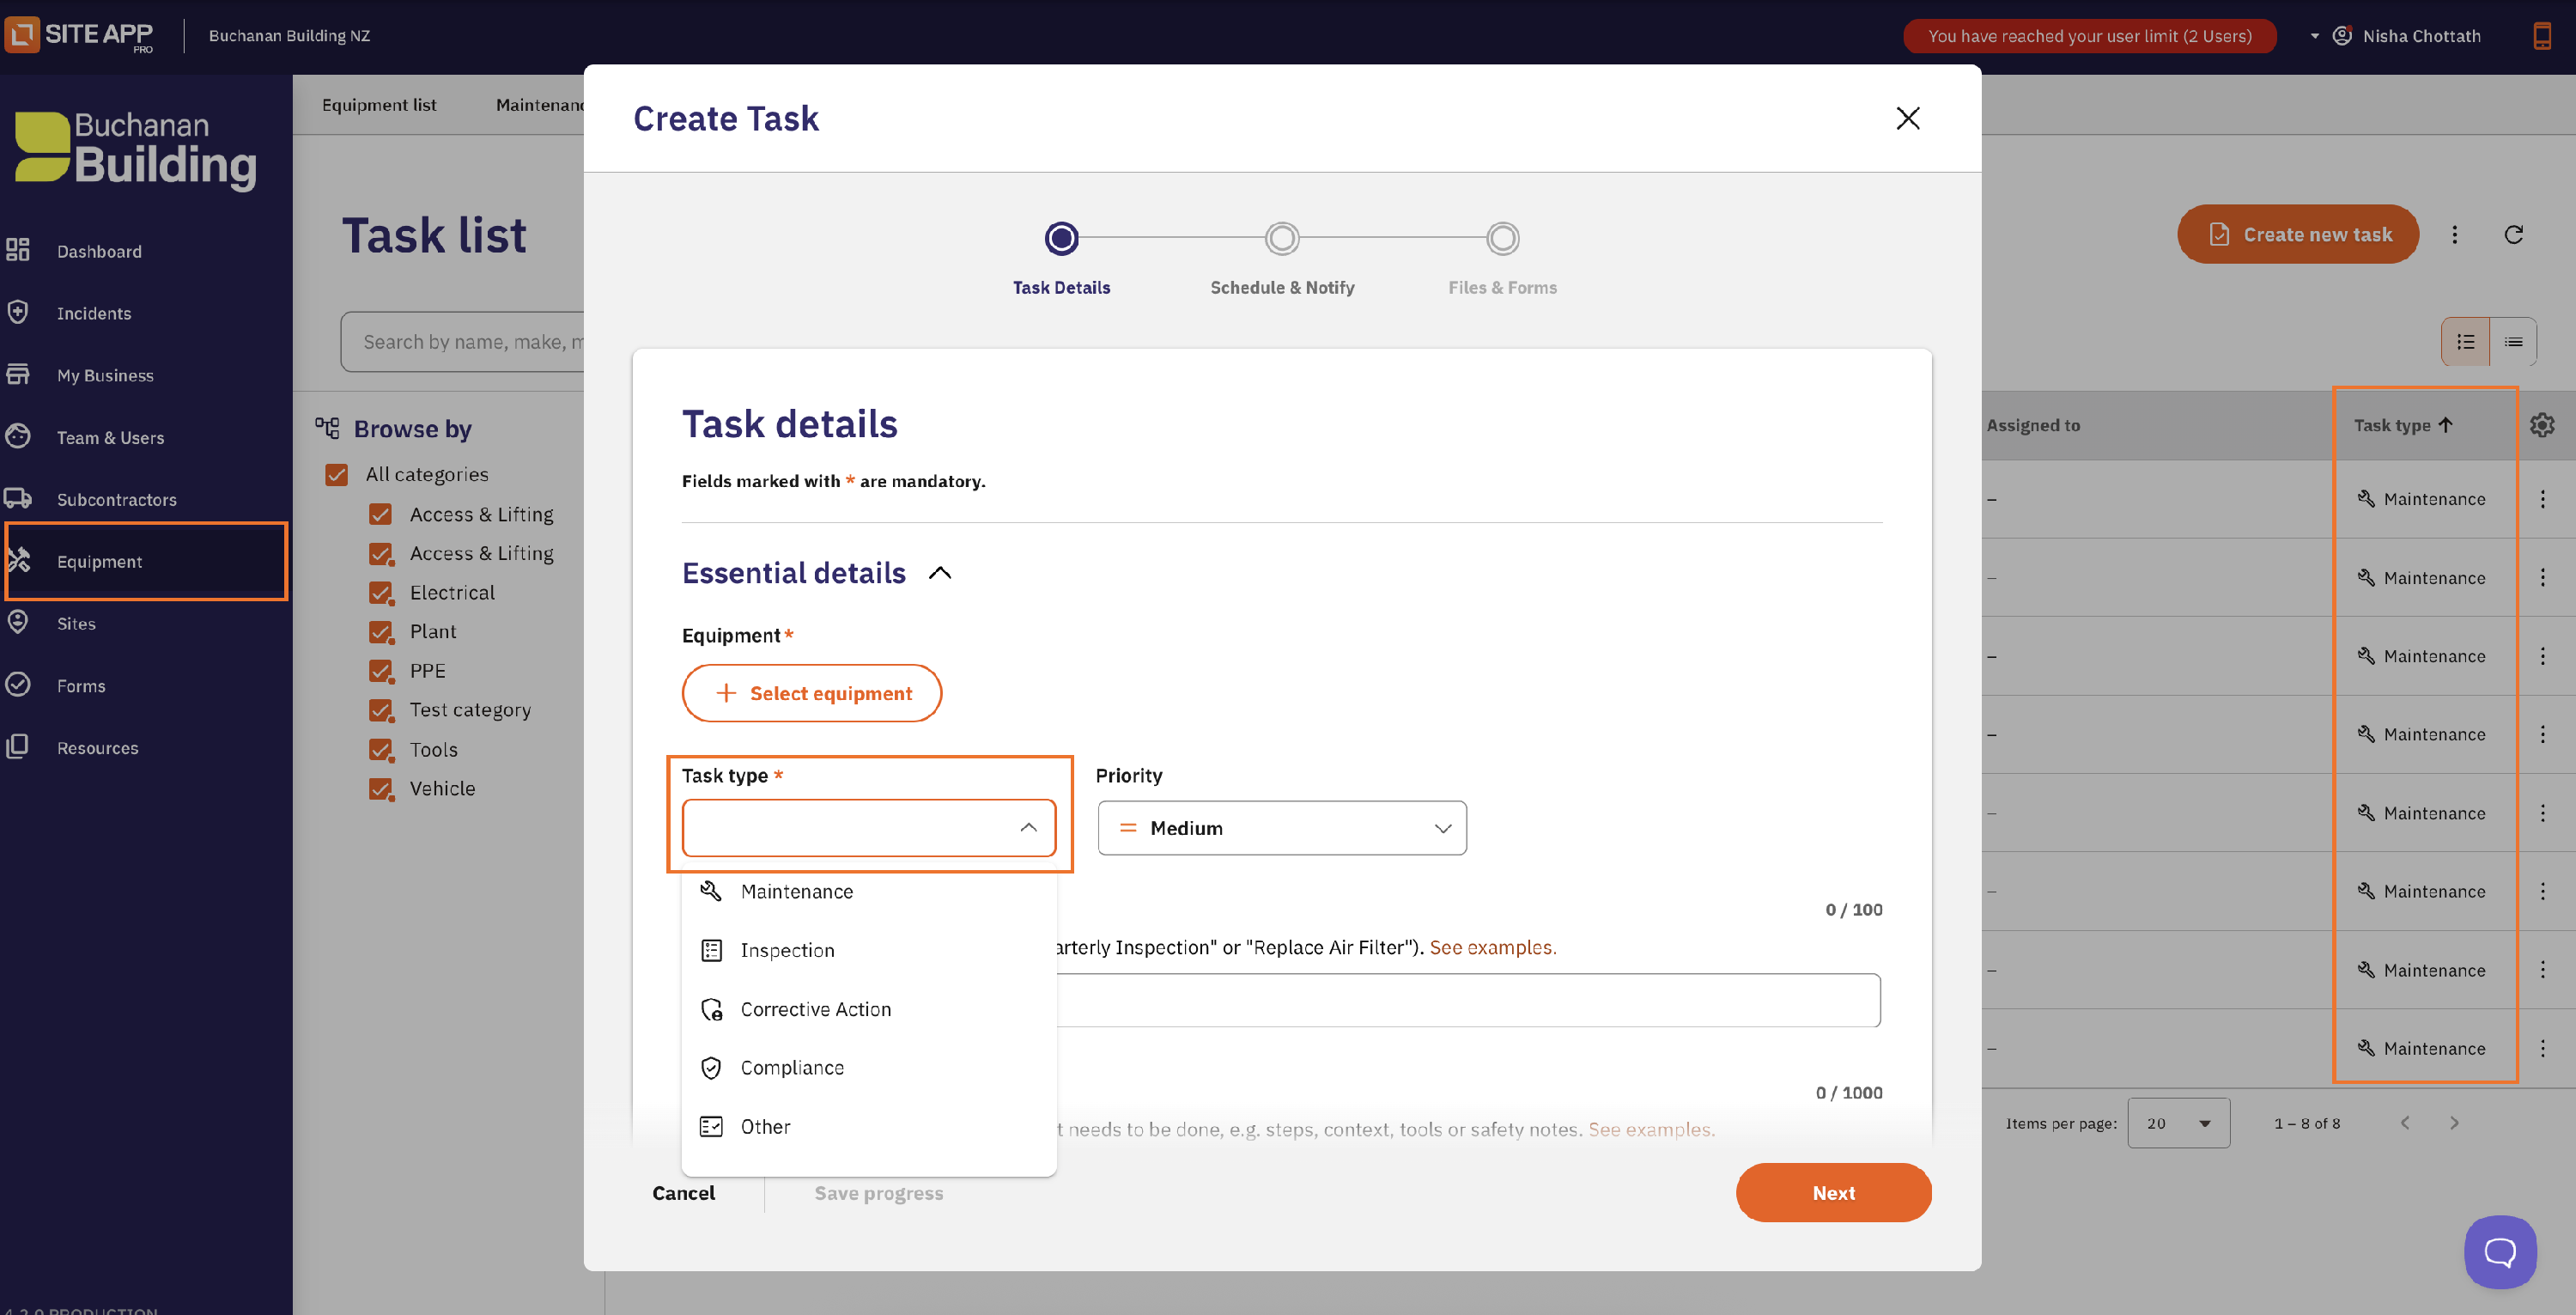This screenshot has height=1315, width=2576.
Task: Switch to the Equipment list tab
Action: click(x=379, y=105)
